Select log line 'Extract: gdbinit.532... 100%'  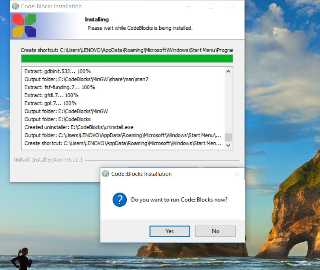point(58,71)
